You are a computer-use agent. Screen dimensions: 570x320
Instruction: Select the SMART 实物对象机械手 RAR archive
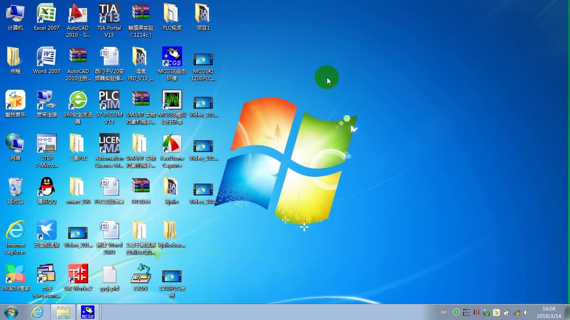pyautogui.click(x=141, y=108)
